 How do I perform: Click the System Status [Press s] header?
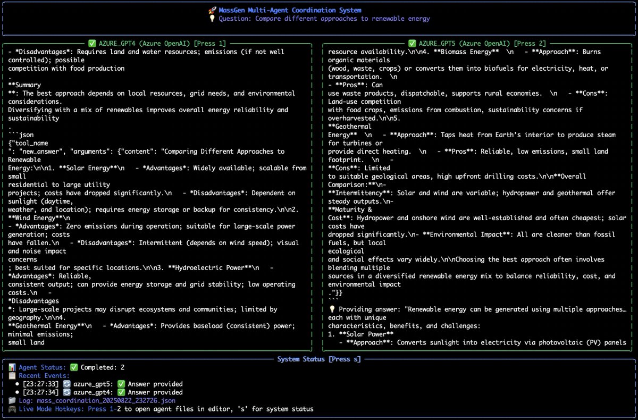click(x=319, y=359)
